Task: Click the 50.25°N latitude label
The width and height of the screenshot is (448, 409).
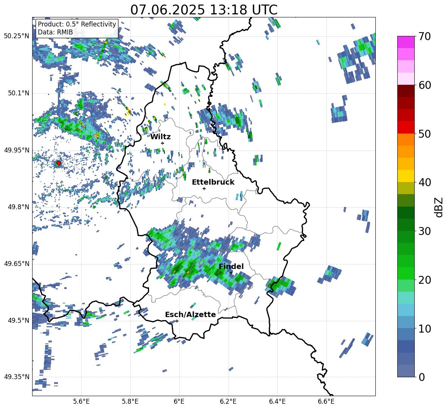Action: (17, 36)
